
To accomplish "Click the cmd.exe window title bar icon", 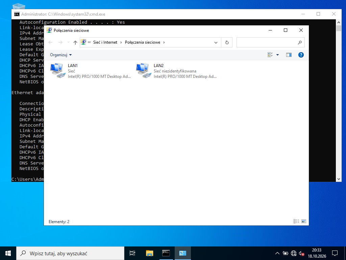I will point(17,14).
